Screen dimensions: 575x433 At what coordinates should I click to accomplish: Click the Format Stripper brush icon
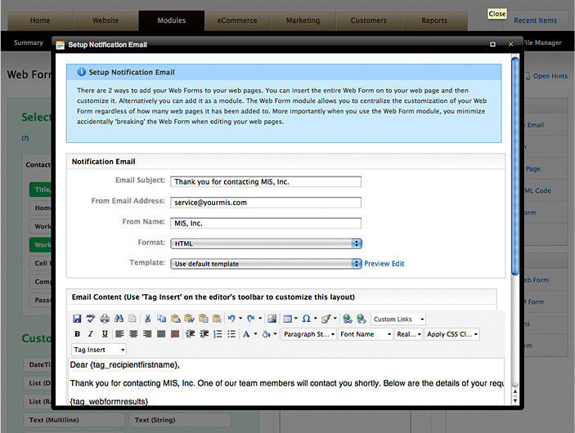click(326, 319)
